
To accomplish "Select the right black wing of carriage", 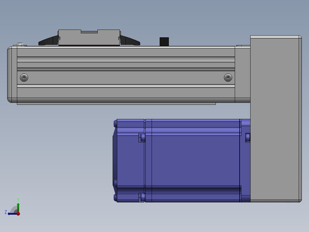I will (130, 41).
